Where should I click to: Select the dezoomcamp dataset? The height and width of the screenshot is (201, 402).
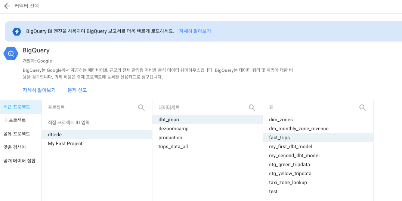pos(207,129)
